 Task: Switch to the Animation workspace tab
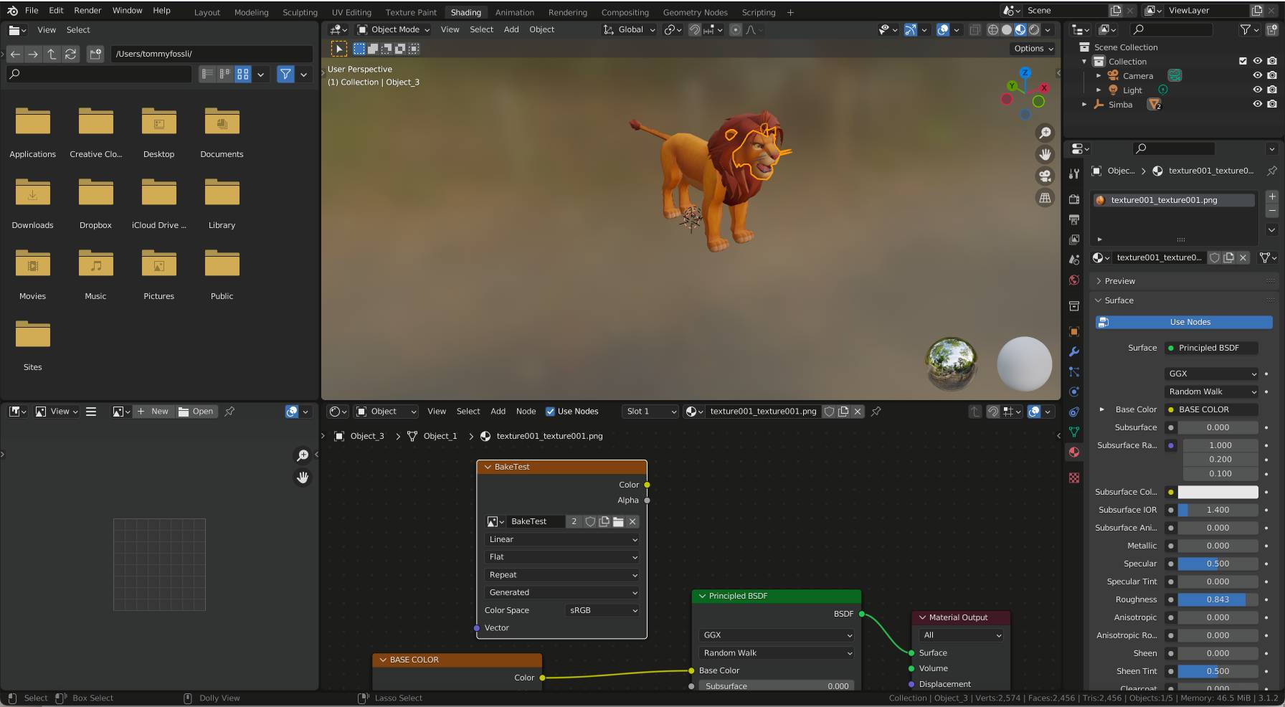coord(515,12)
